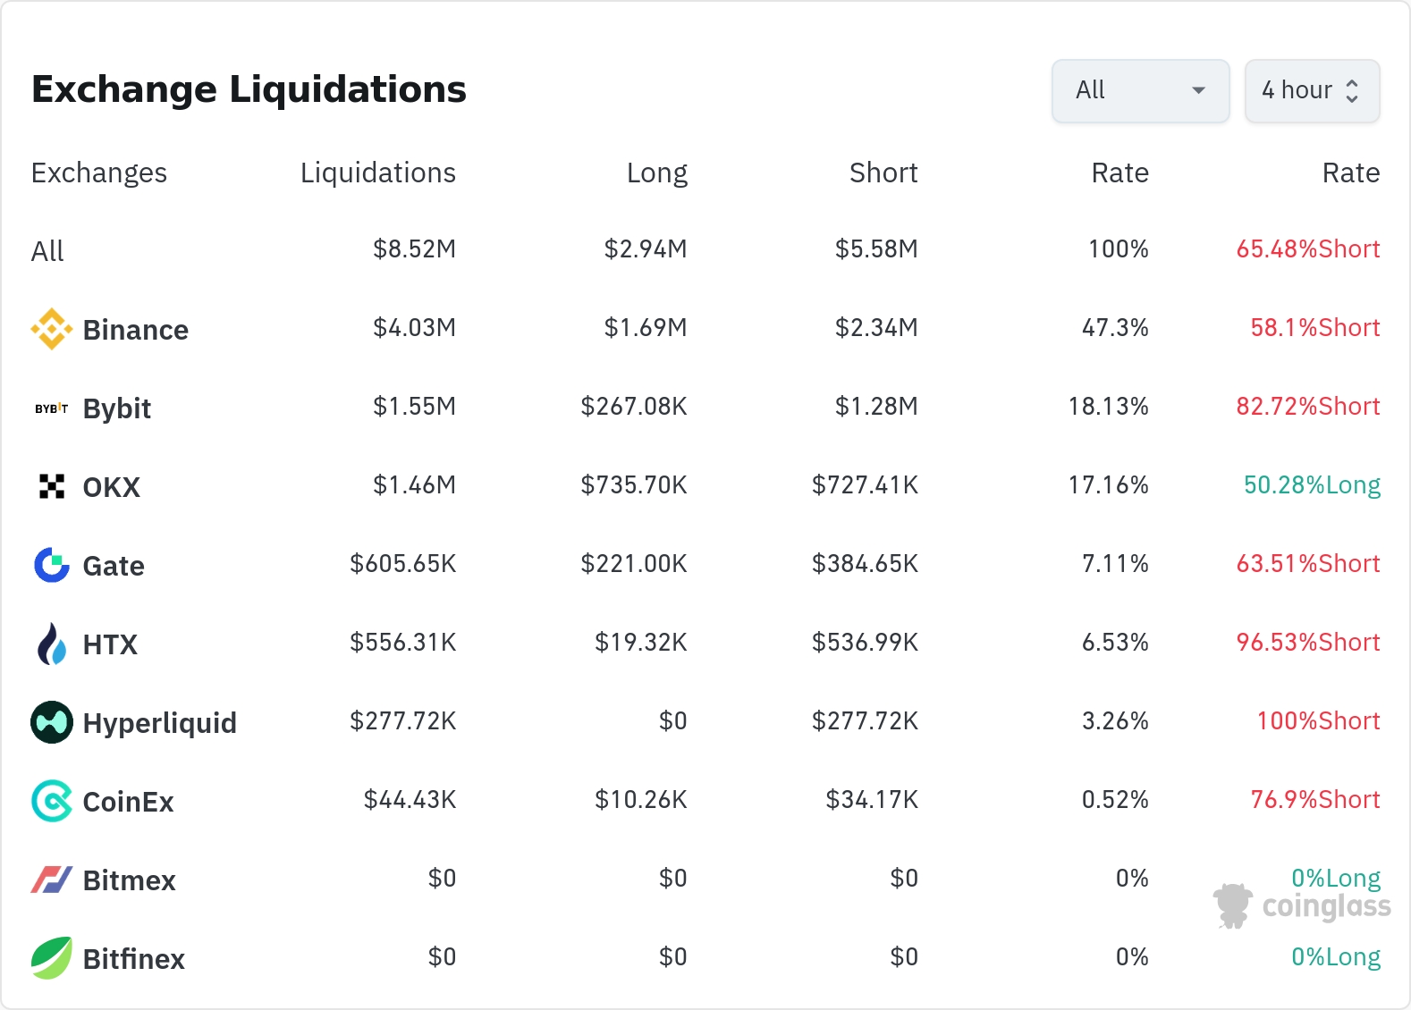1411x1010 pixels.
Task: Click the HTX flame icon
Action: click(x=52, y=644)
